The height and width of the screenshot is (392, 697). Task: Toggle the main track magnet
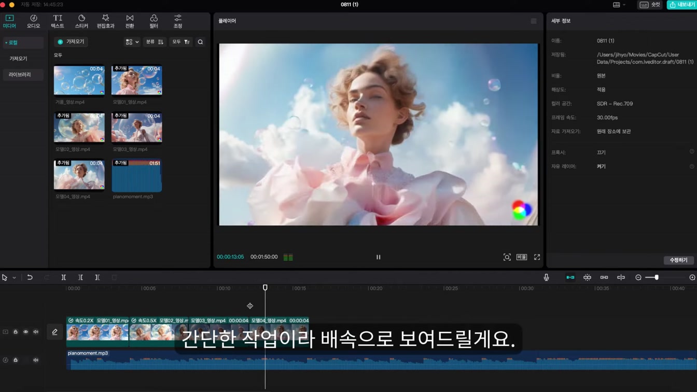tap(570, 278)
